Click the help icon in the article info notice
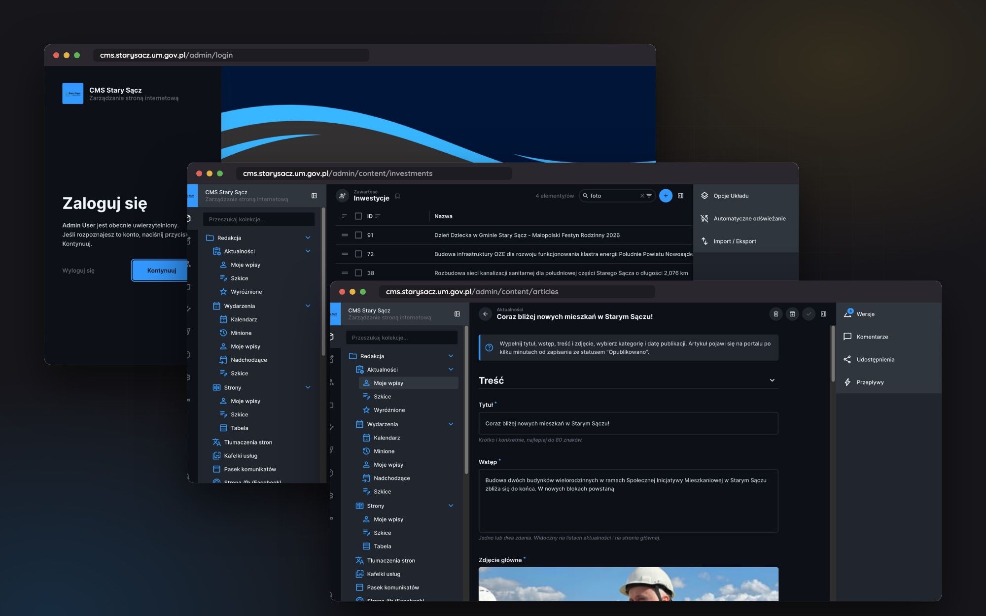Screen dimensions: 986x616 (489, 347)
